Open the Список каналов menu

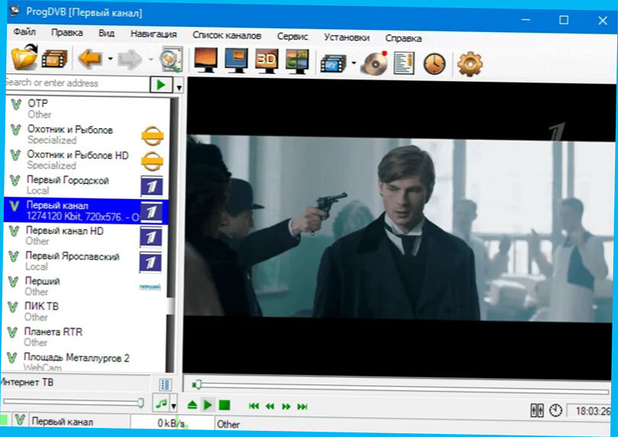(x=227, y=35)
